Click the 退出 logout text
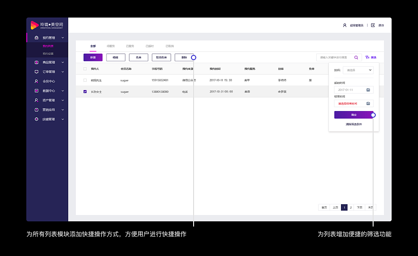 [x=381, y=25]
